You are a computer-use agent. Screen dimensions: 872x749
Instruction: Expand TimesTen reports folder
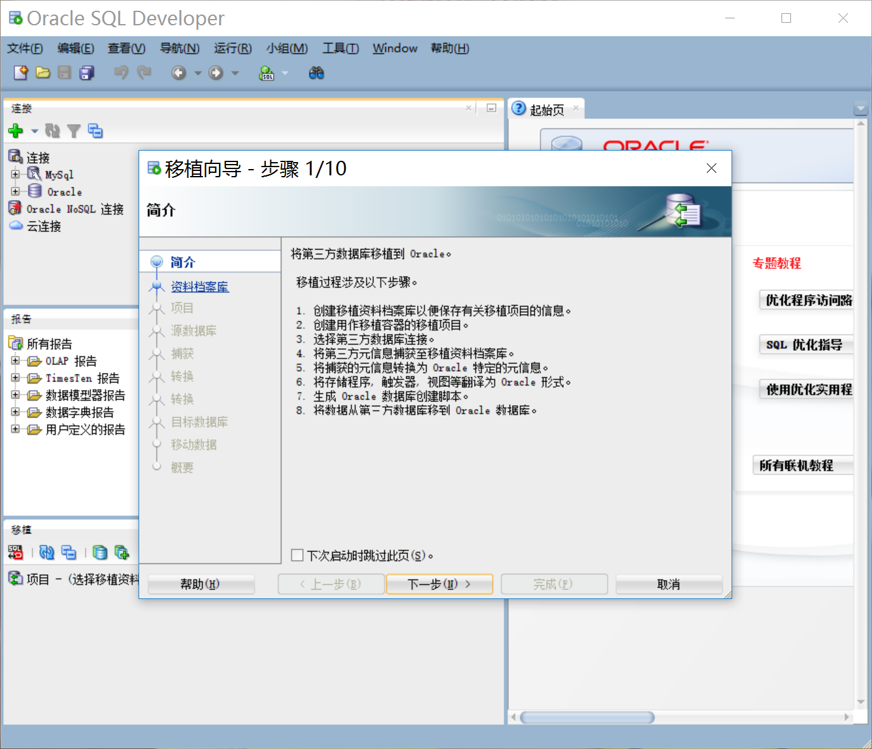15,377
